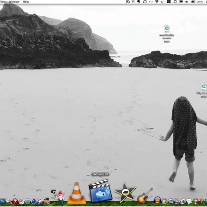
Task: Click the display monitor menu bar icon
Action: (x=181, y=2)
